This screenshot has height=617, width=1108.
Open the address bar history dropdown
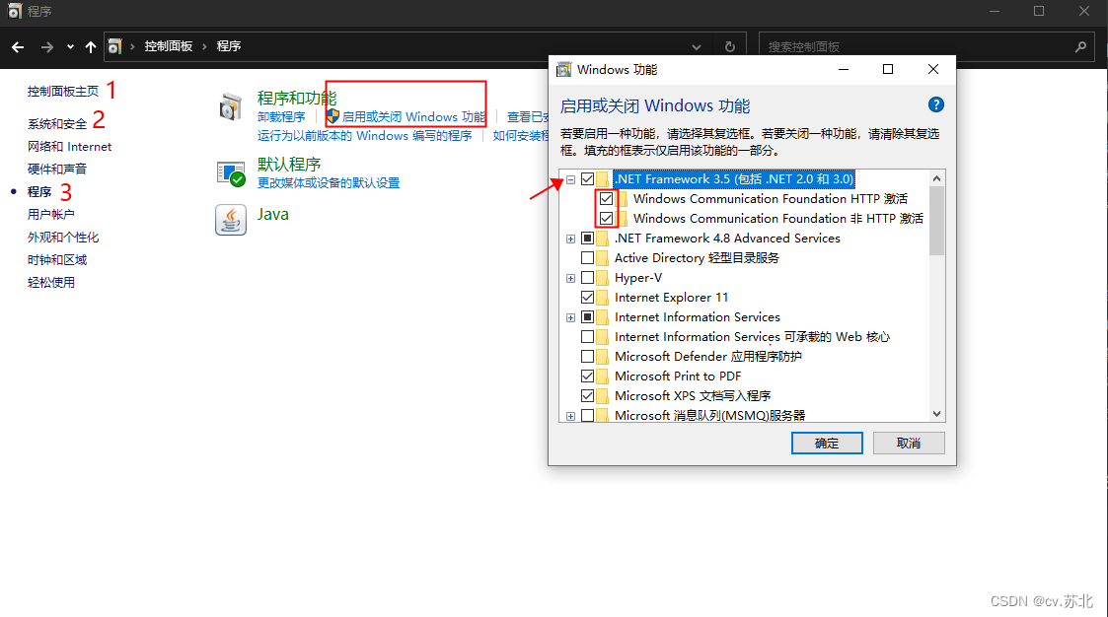[x=697, y=46]
